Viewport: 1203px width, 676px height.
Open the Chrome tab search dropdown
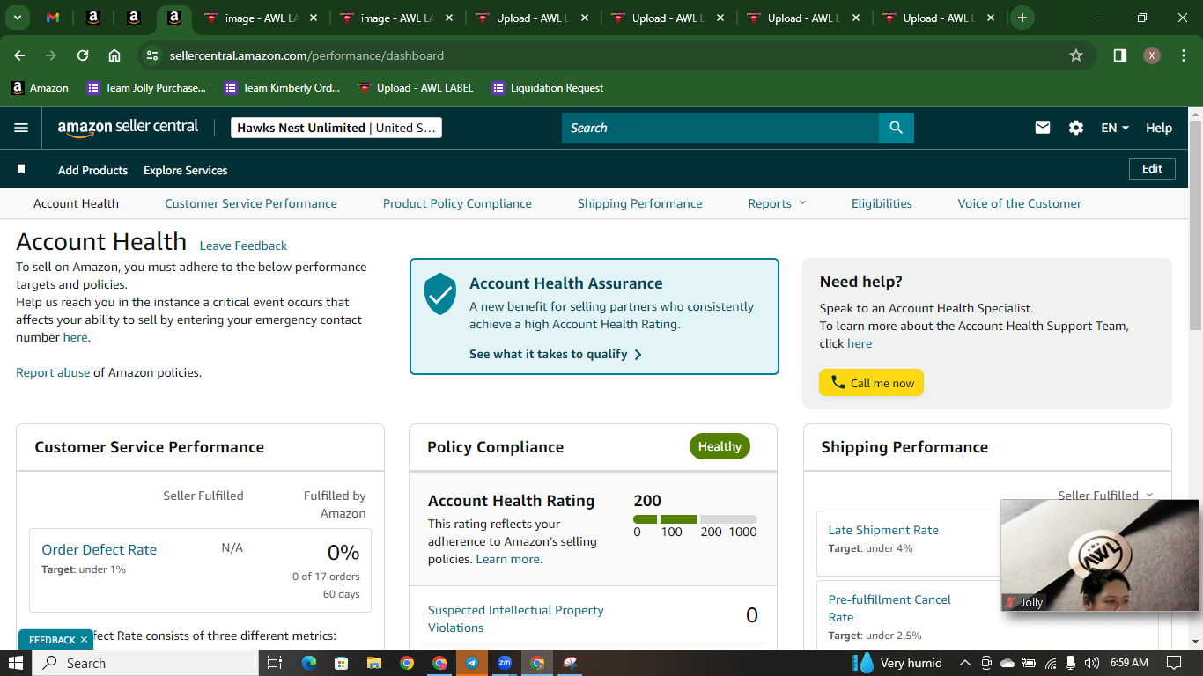[x=17, y=18]
